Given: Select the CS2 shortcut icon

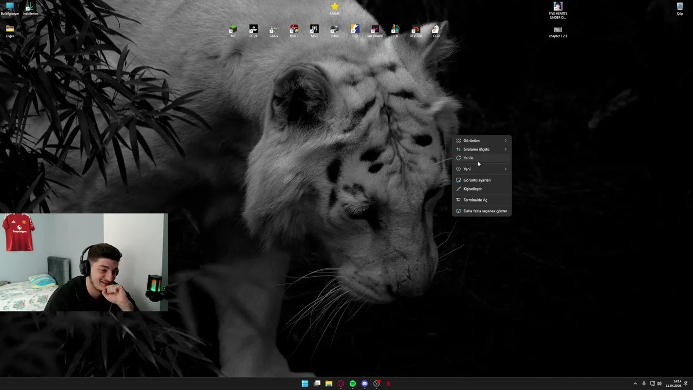Looking at the screenshot, I should (x=355, y=31).
